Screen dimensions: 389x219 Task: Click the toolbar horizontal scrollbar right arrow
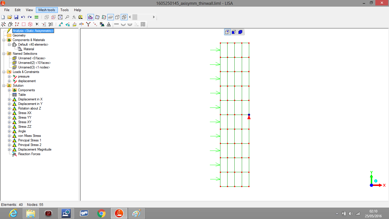[153, 17]
